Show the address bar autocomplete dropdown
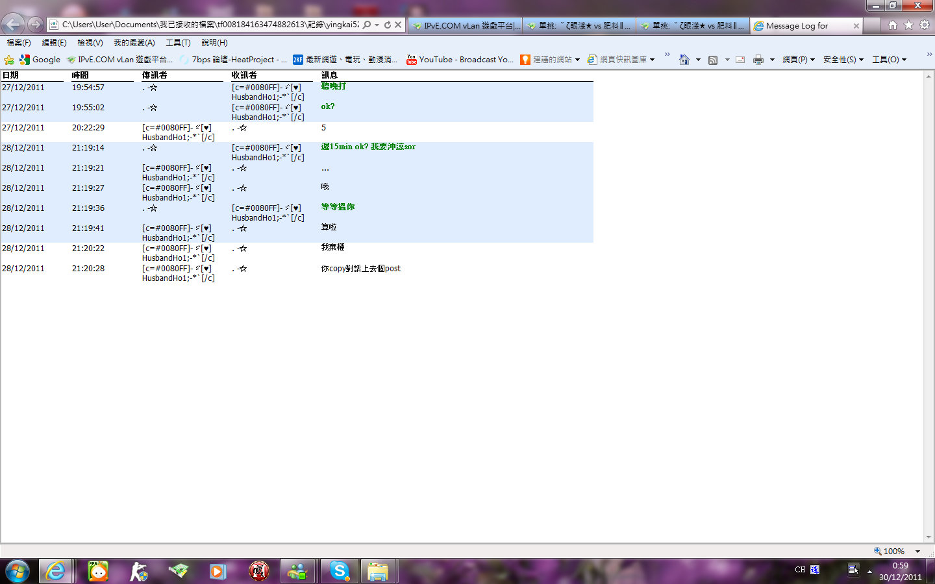Viewport: 935px width, 584px height. (377, 25)
